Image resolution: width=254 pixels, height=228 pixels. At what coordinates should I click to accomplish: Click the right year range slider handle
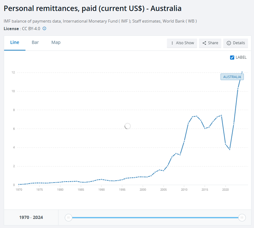(242, 217)
